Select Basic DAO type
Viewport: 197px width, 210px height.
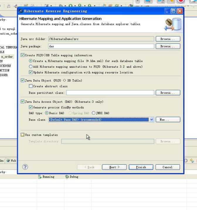click(47, 113)
